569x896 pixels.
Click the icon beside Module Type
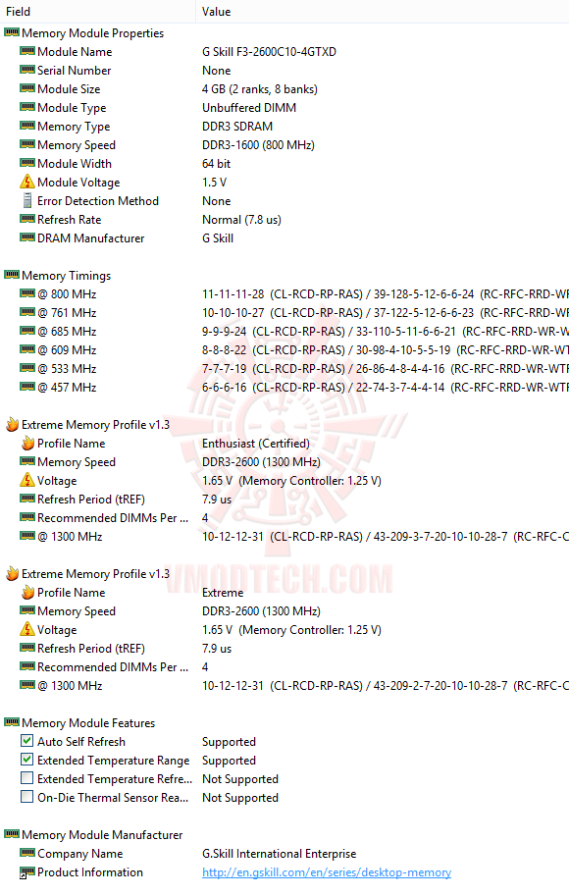(x=27, y=107)
